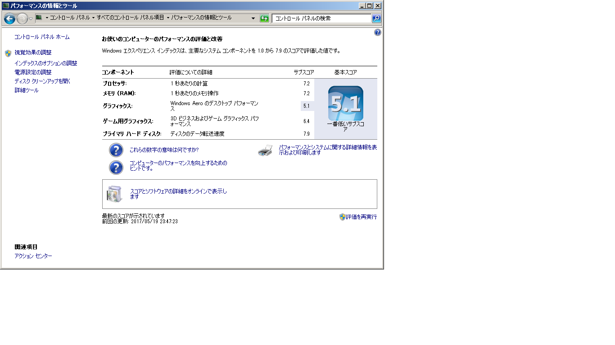Click question icon beside これらの数字の意味は何ですか
The image size is (615, 345).
[x=116, y=150]
